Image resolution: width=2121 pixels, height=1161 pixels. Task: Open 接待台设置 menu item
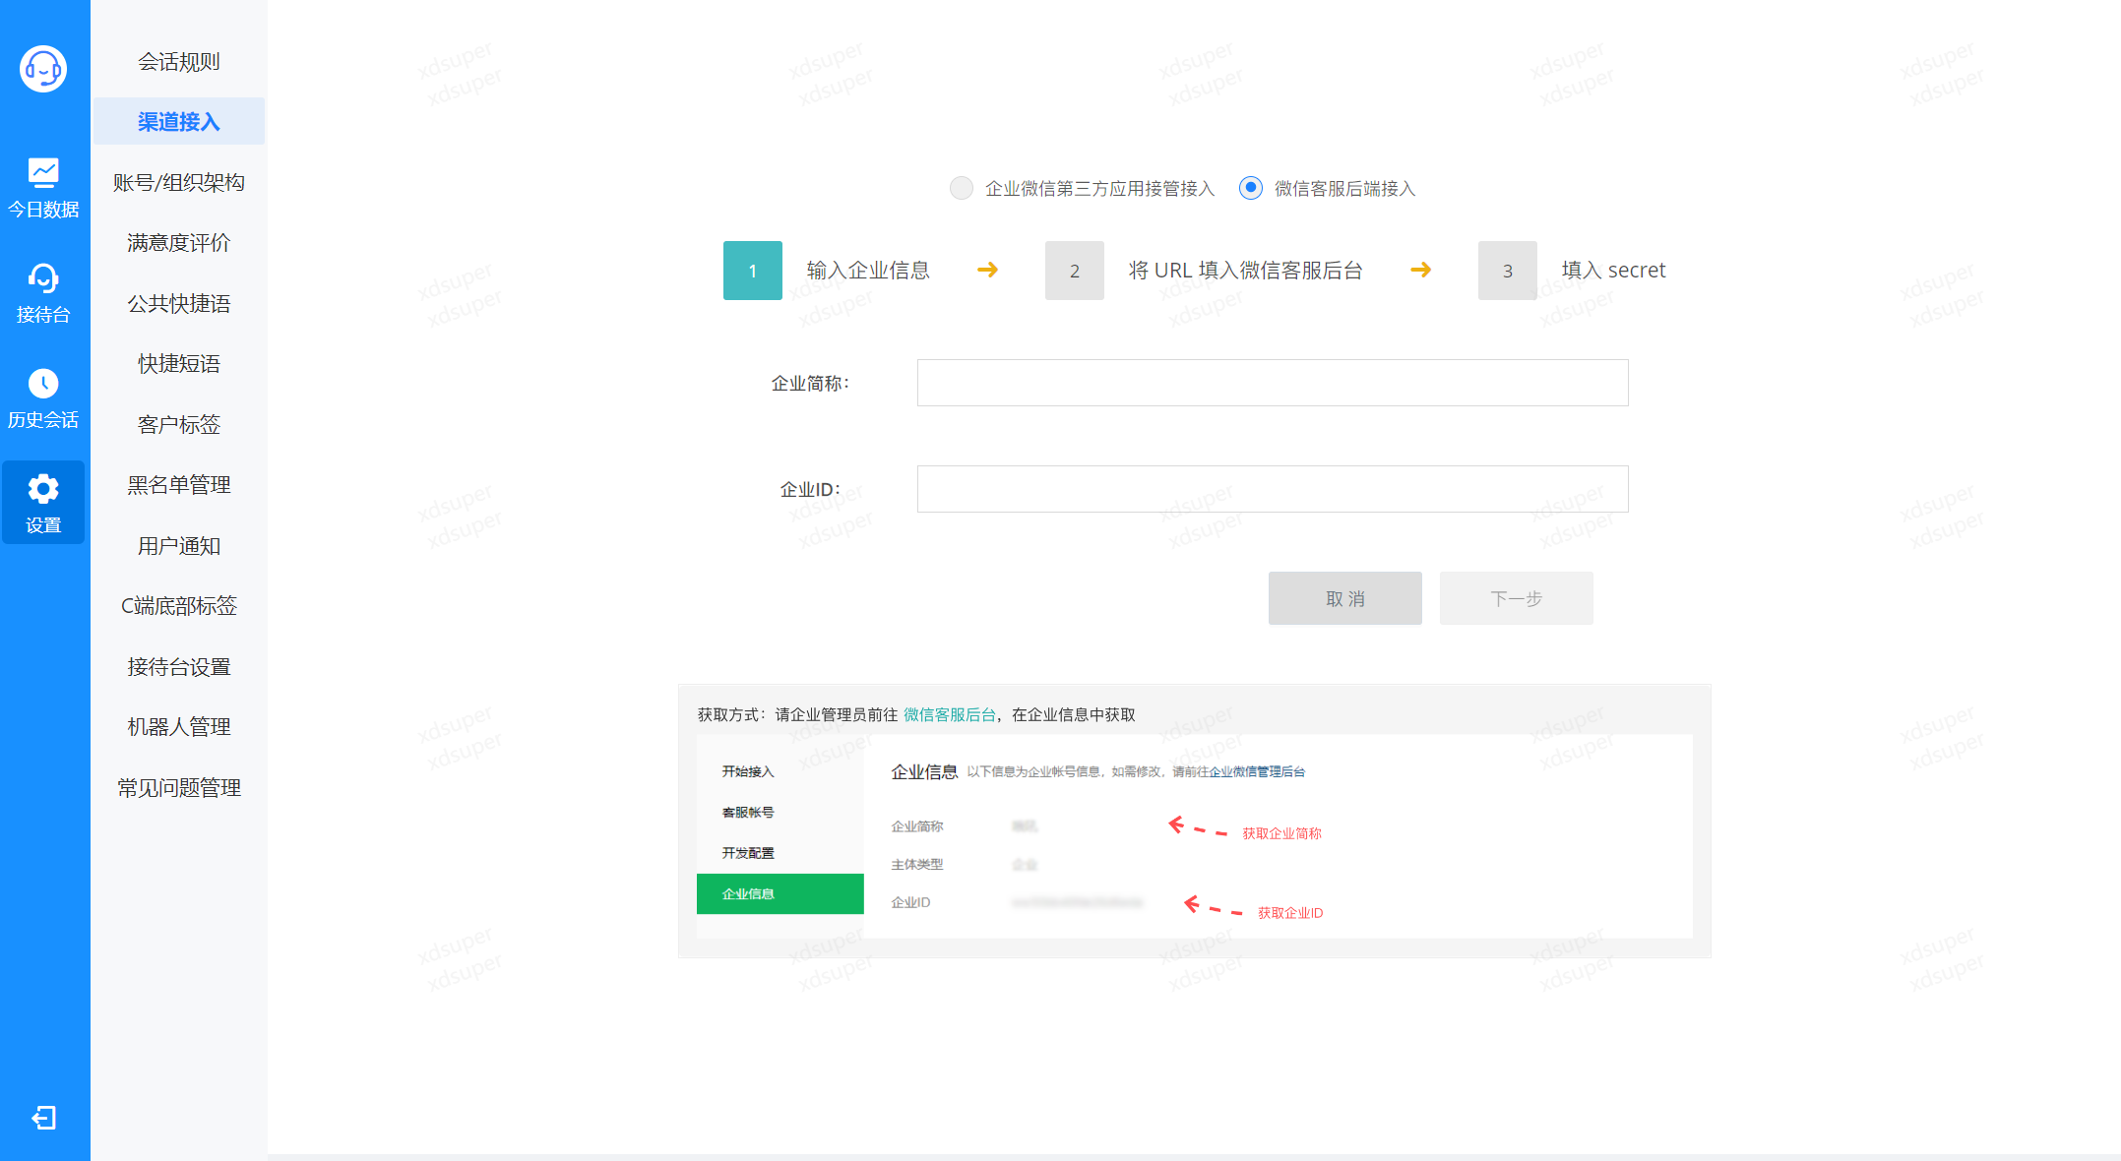(x=179, y=666)
